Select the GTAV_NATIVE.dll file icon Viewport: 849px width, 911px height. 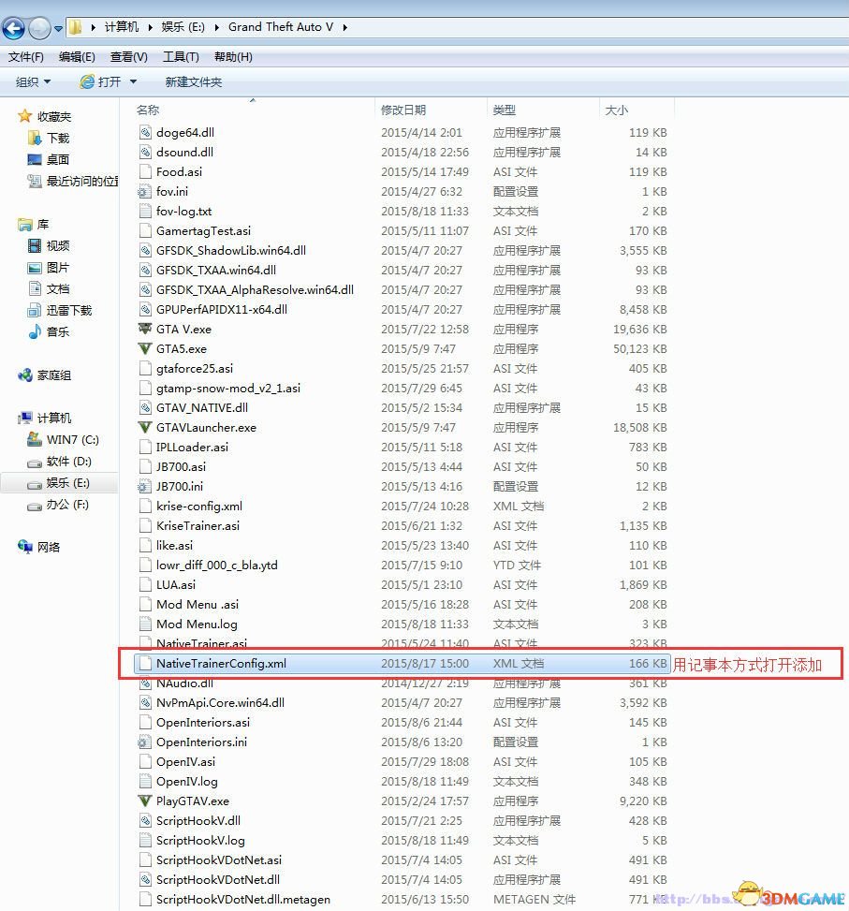pos(145,408)
